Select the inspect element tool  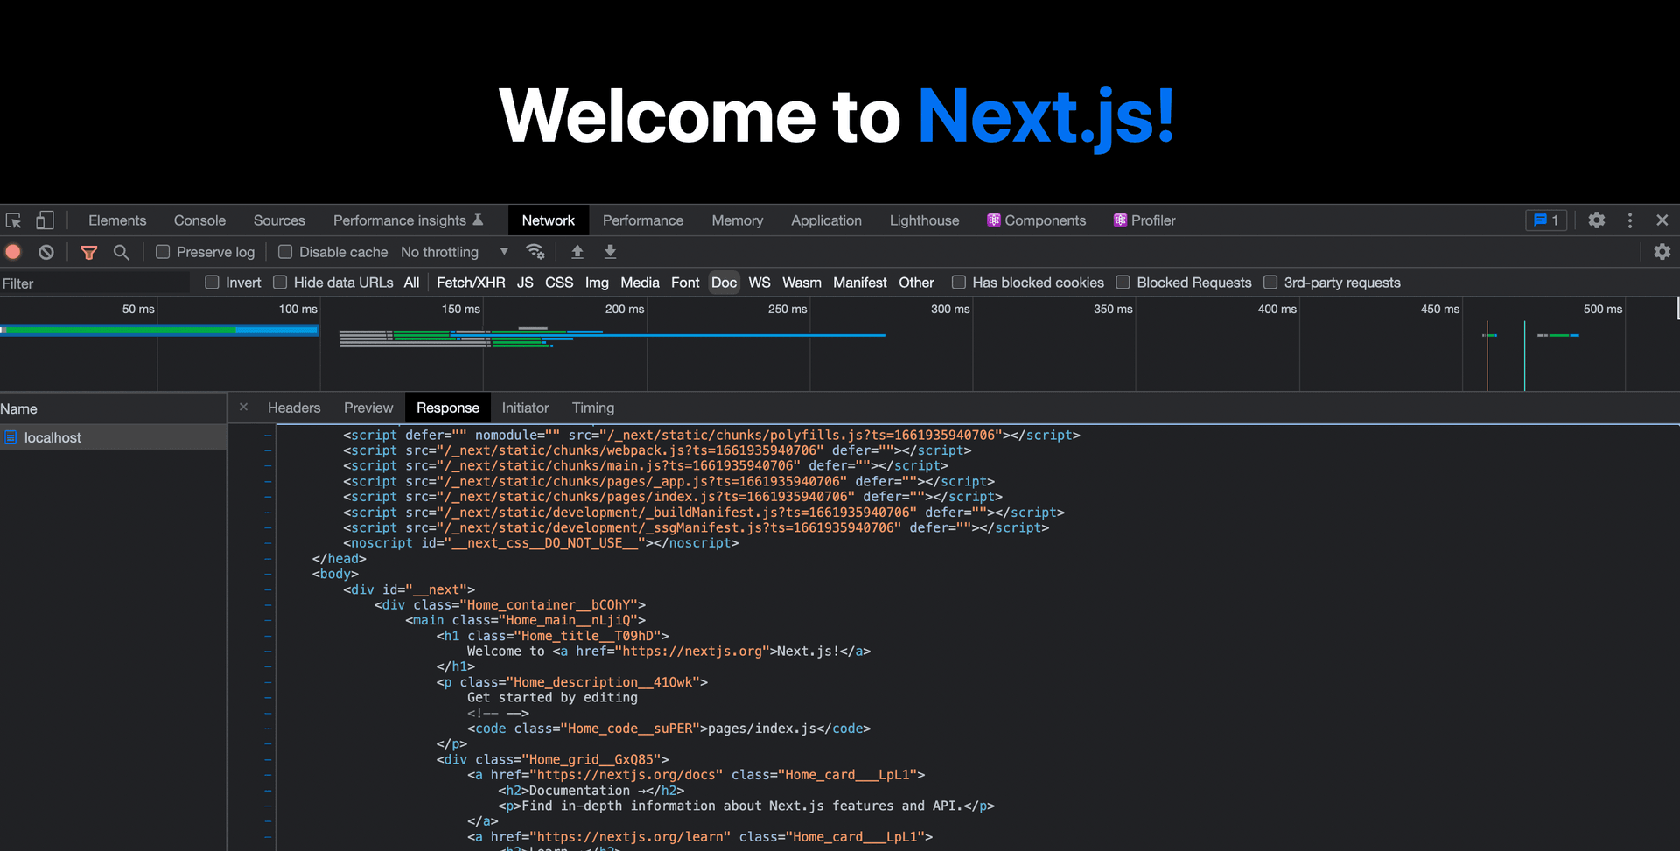(13, 220)
